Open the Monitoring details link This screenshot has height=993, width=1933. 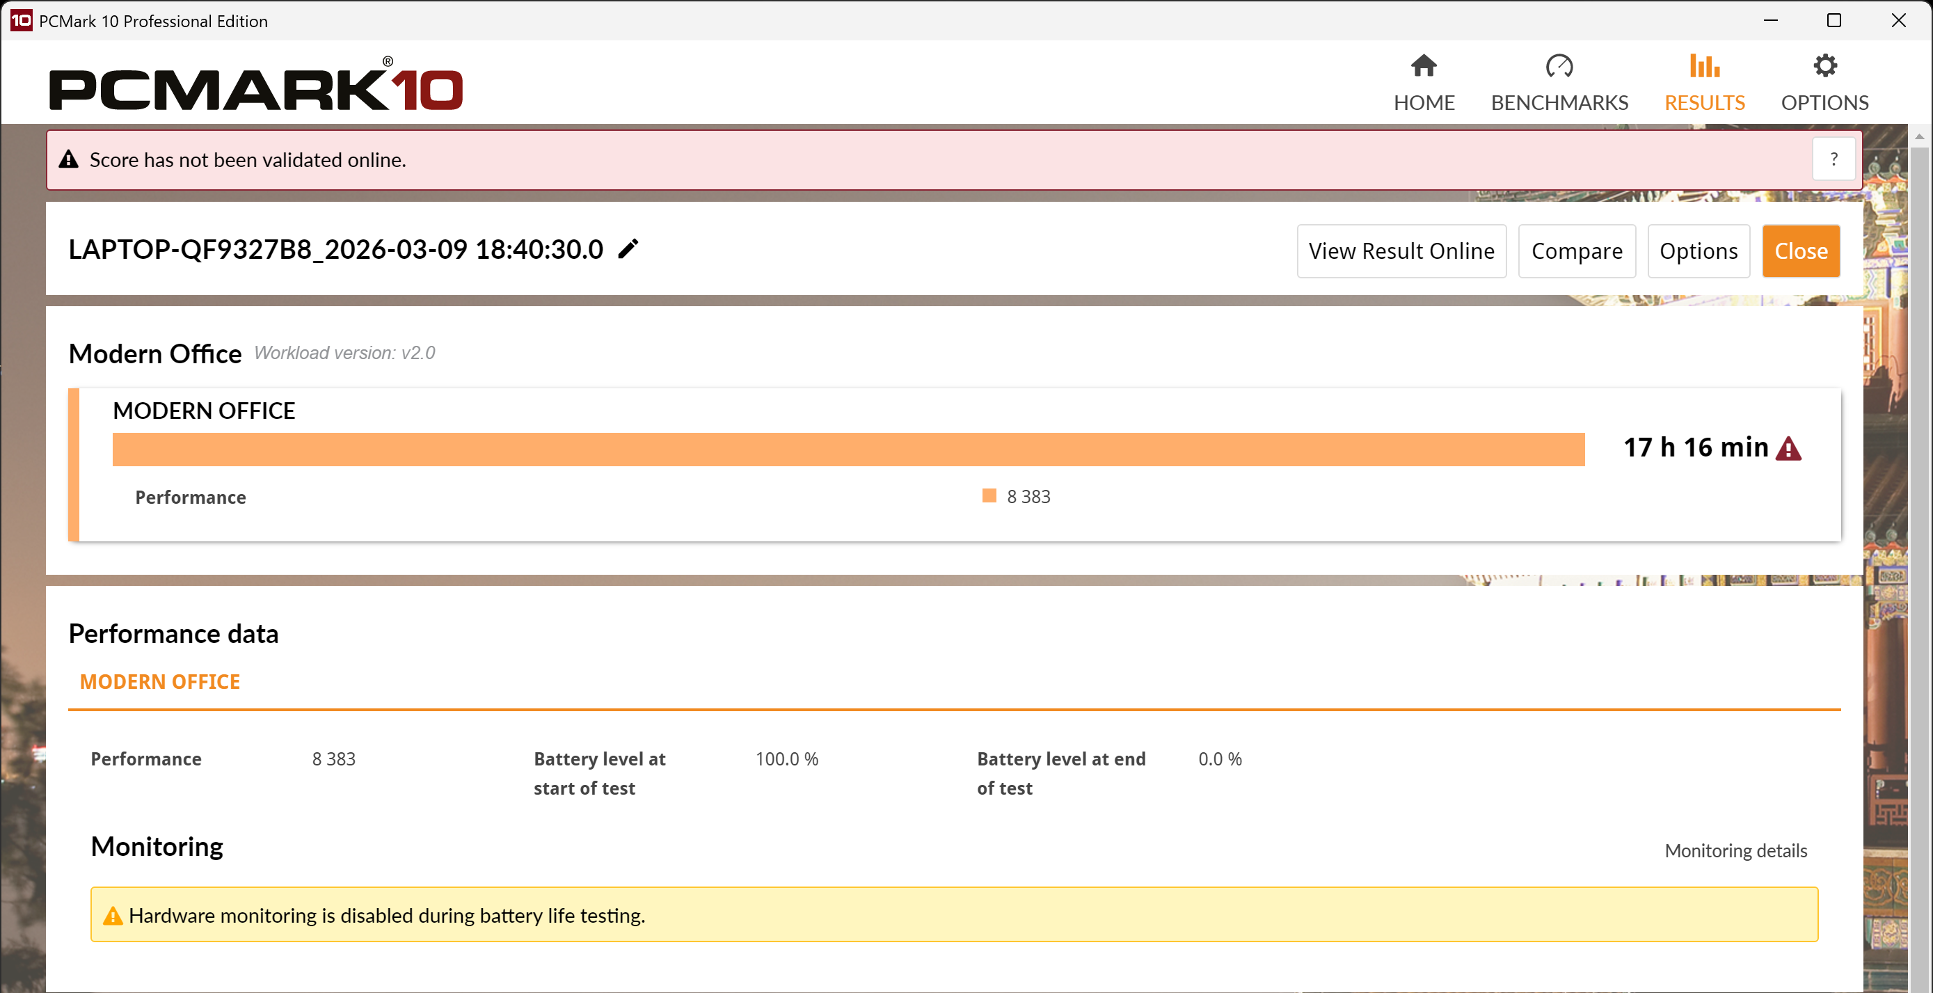(x=1735, y=850)
